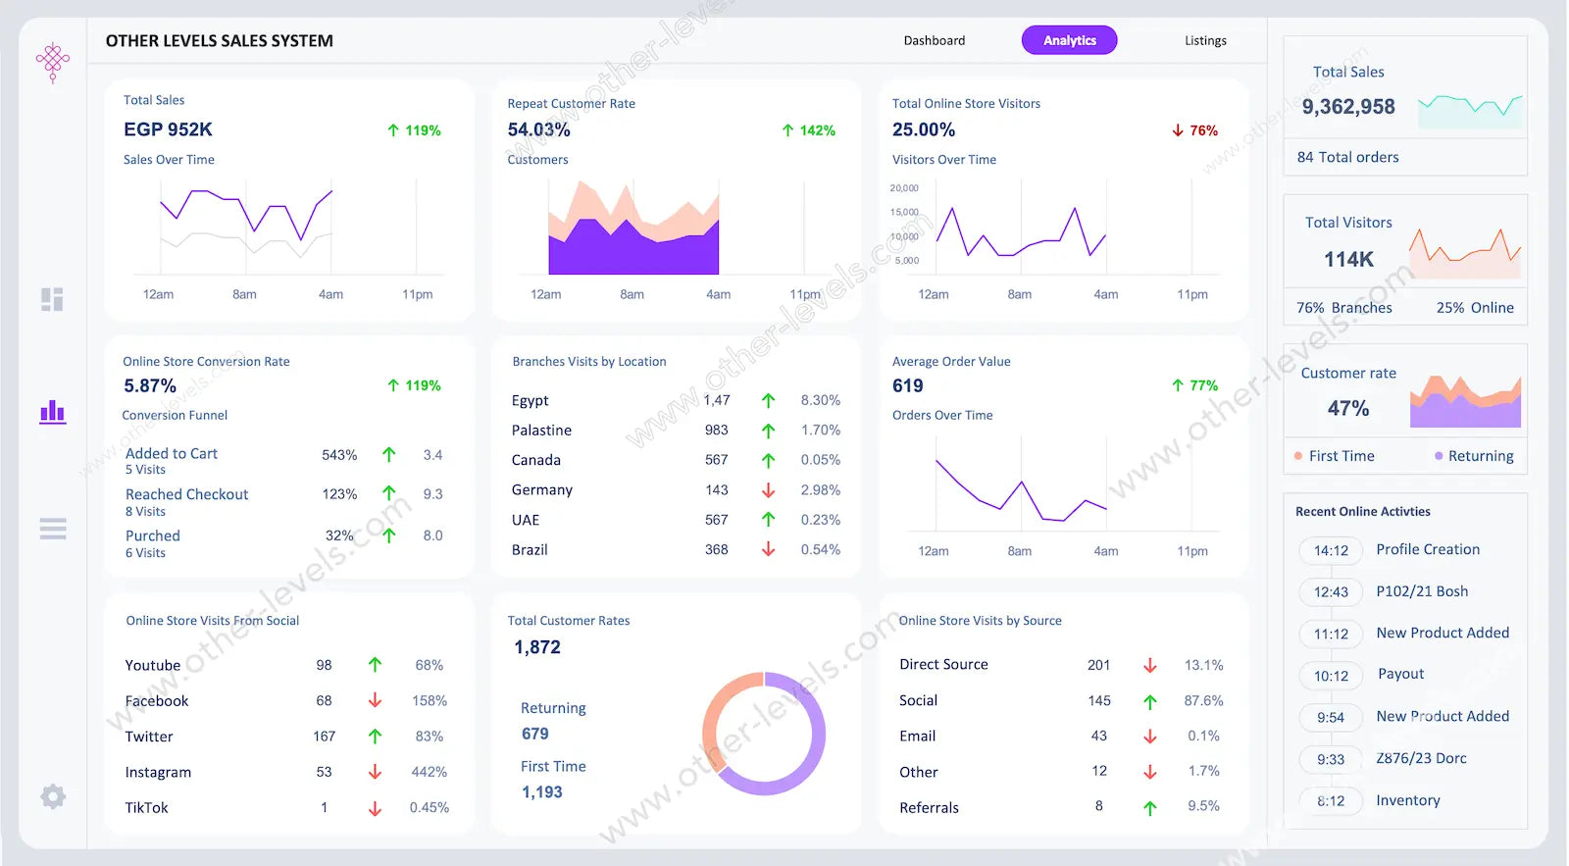Image resolution: width=1569 pixels, height=866 pixels.
Task: Click the 14:12 time badge
Action: click(1331, 551)
